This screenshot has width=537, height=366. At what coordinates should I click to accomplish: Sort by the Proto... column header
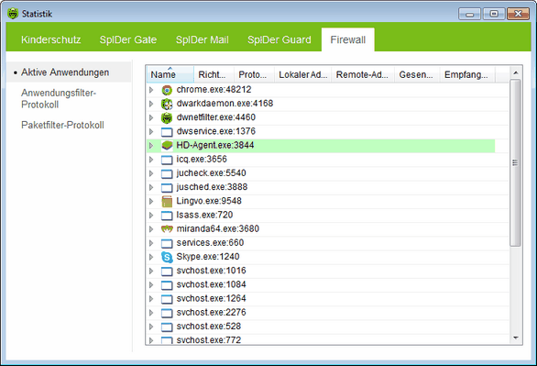[x=255, y=74]
